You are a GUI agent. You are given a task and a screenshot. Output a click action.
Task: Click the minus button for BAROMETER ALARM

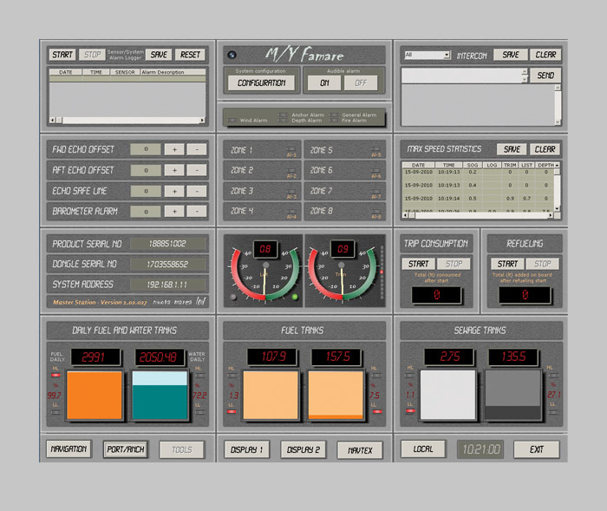tap(197, 211)
